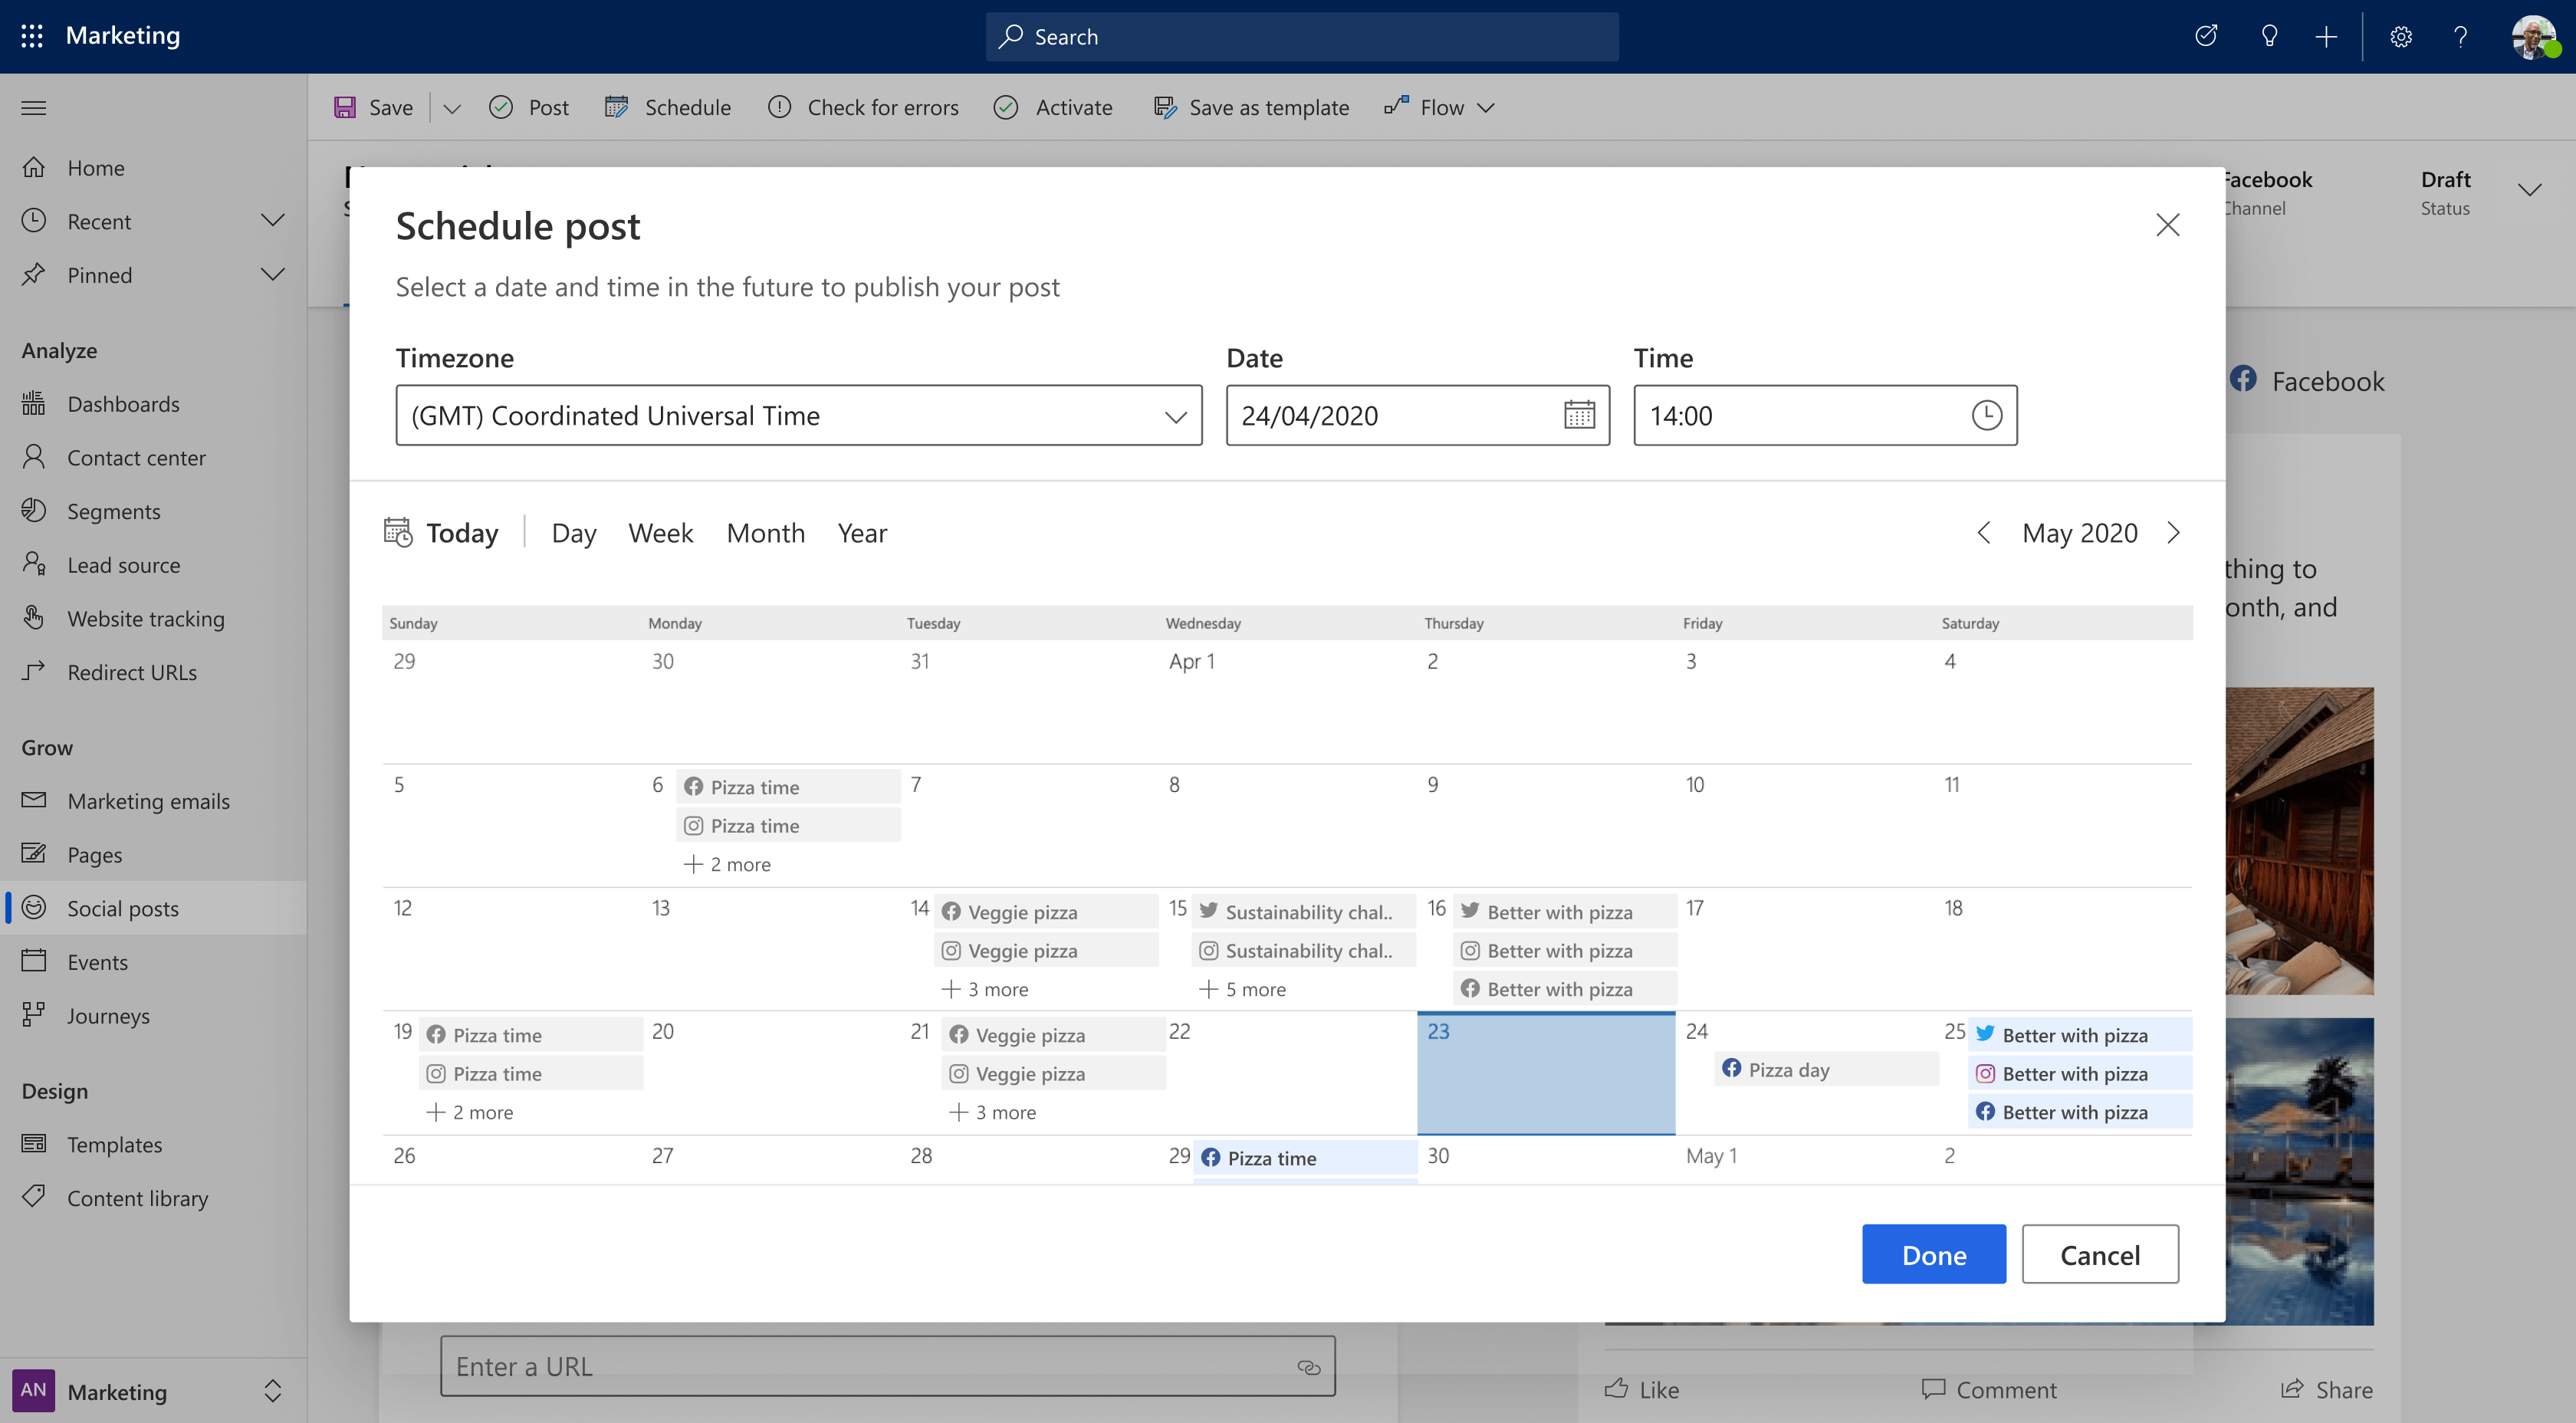Click the Check for errors icon
This screenshot has width=2576, height=1423.
[x=780, y=107]
